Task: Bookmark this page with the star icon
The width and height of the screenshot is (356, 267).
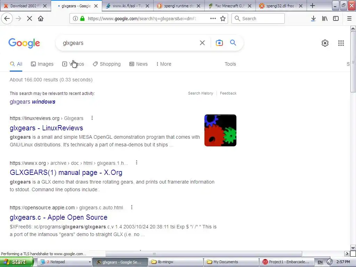Action: [x=223, y=19]
